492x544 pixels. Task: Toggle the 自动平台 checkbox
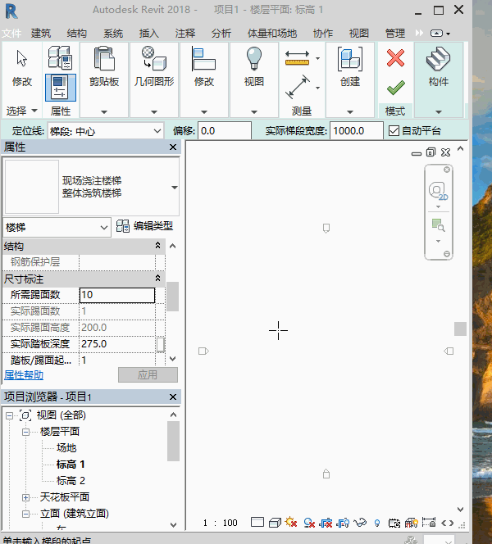coord(394,131)
